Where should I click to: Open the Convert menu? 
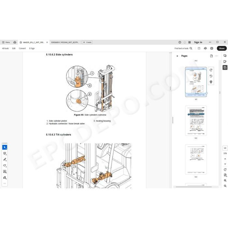click(x=22, y=49)
